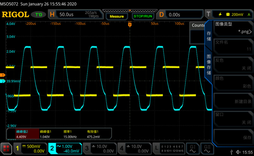This screenshot has height=156, width=254.
Task: Toggle channel 1 at 500mV
Action: coord(30,148)
